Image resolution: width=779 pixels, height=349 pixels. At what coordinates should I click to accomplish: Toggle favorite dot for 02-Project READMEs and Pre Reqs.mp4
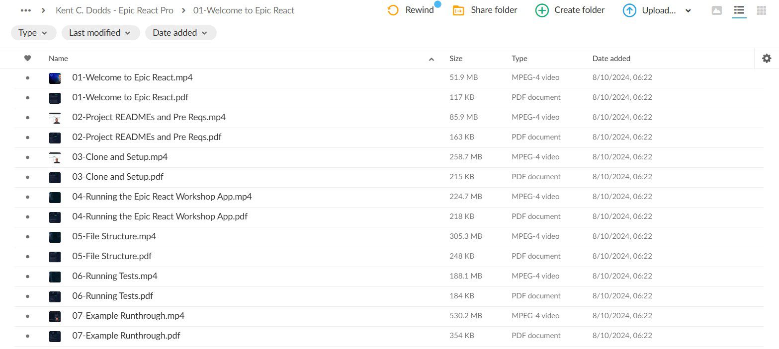pos(27,118)
